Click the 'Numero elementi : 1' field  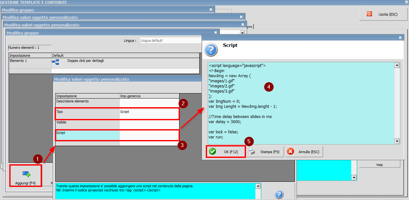(30, 48)
